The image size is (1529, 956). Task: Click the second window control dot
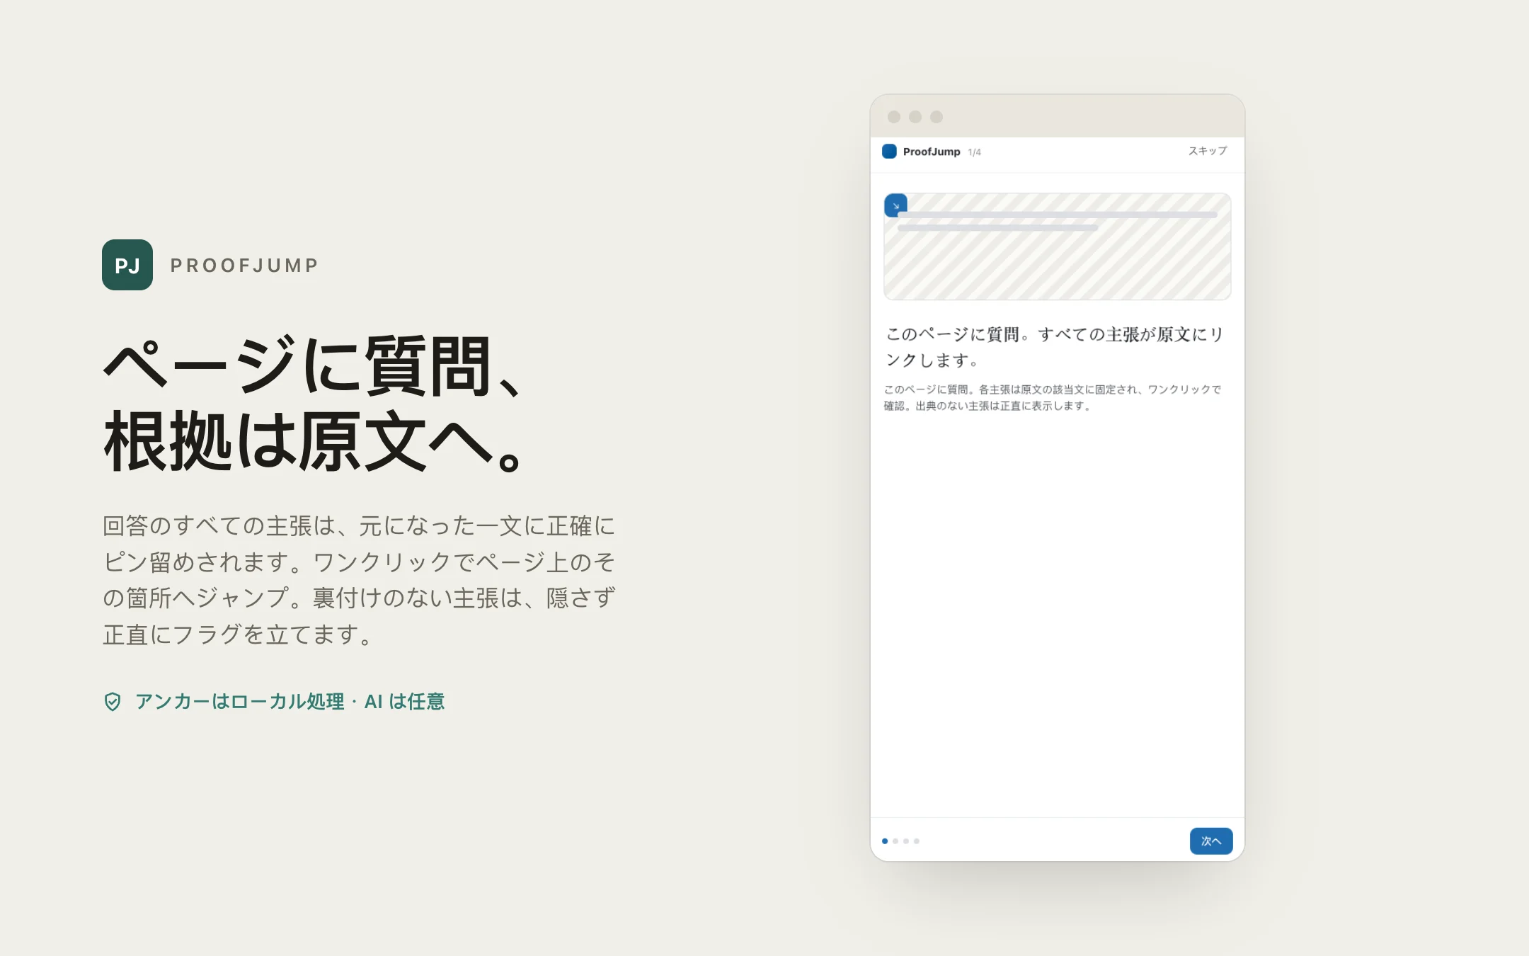pos(915,117)
